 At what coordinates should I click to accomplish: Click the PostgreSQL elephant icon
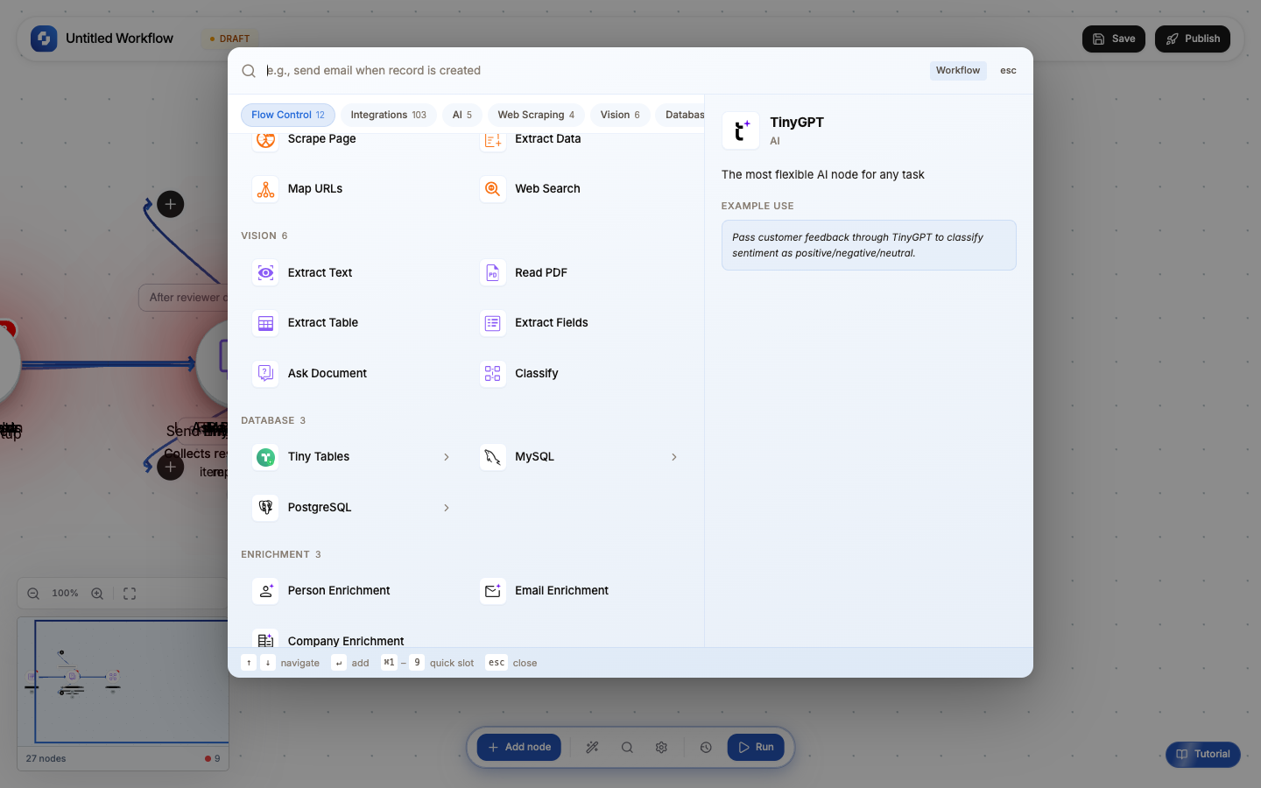coord(265,508)
